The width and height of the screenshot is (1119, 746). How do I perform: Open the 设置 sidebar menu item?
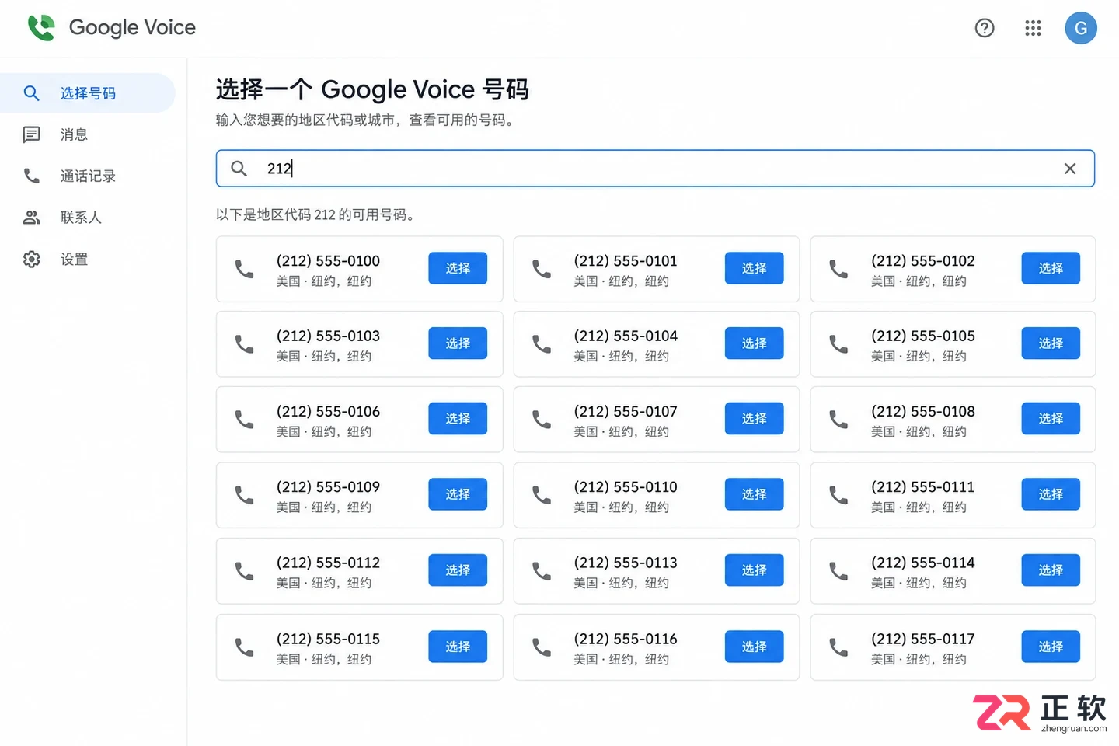pos(88,259)
